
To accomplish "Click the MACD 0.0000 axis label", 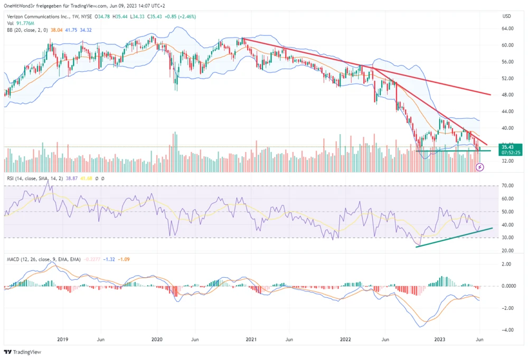I will [507, 286].
